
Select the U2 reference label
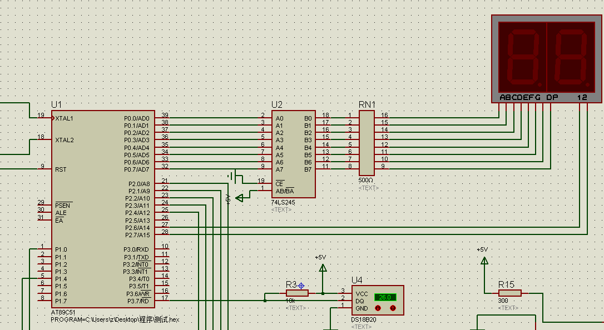click(x=276, y=104)
